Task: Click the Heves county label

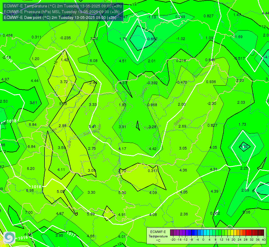Action: point(144,92)
